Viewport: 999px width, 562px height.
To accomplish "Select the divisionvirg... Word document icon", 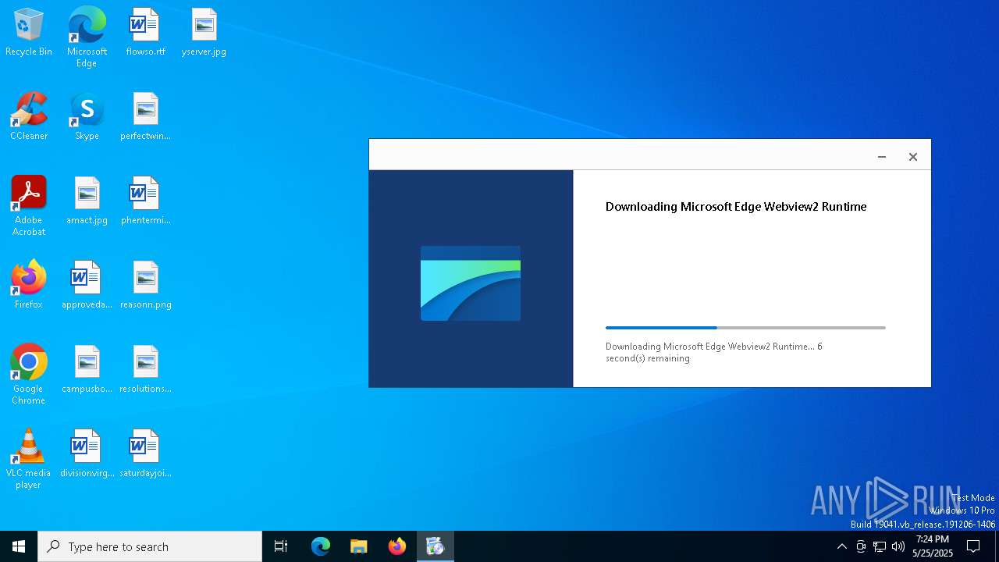I will [87, 454].
